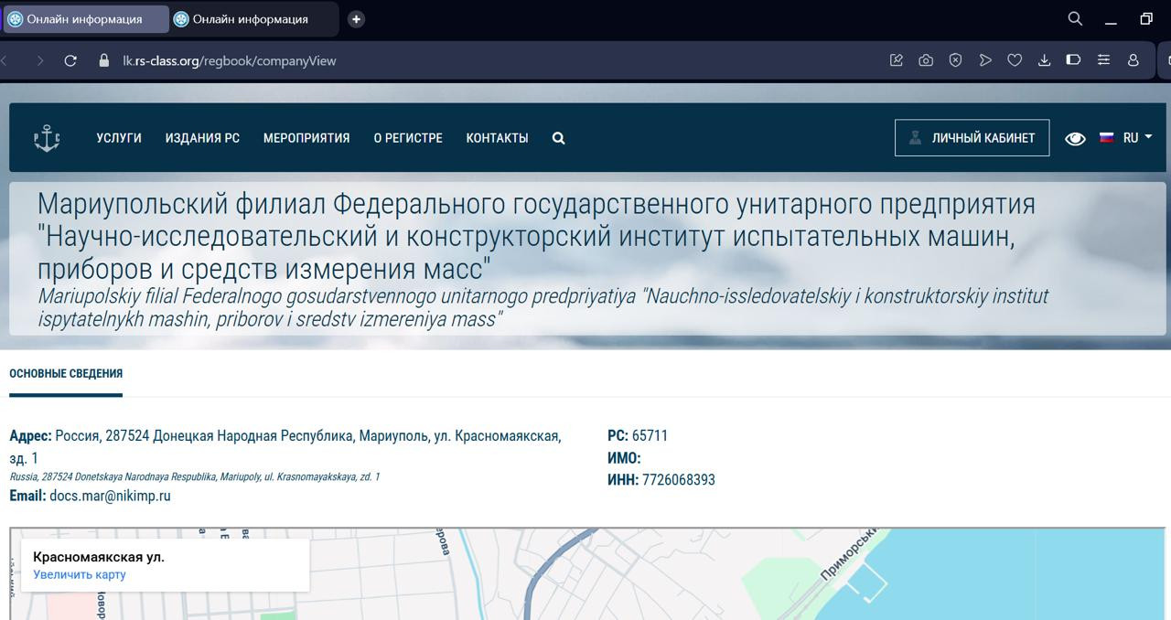Open the site search magnifier icon
Viewport: 1171px width, 620px height.
point(558,138)
